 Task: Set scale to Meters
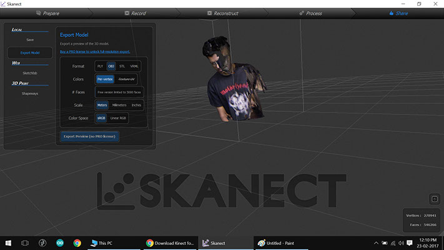(102, 105)
